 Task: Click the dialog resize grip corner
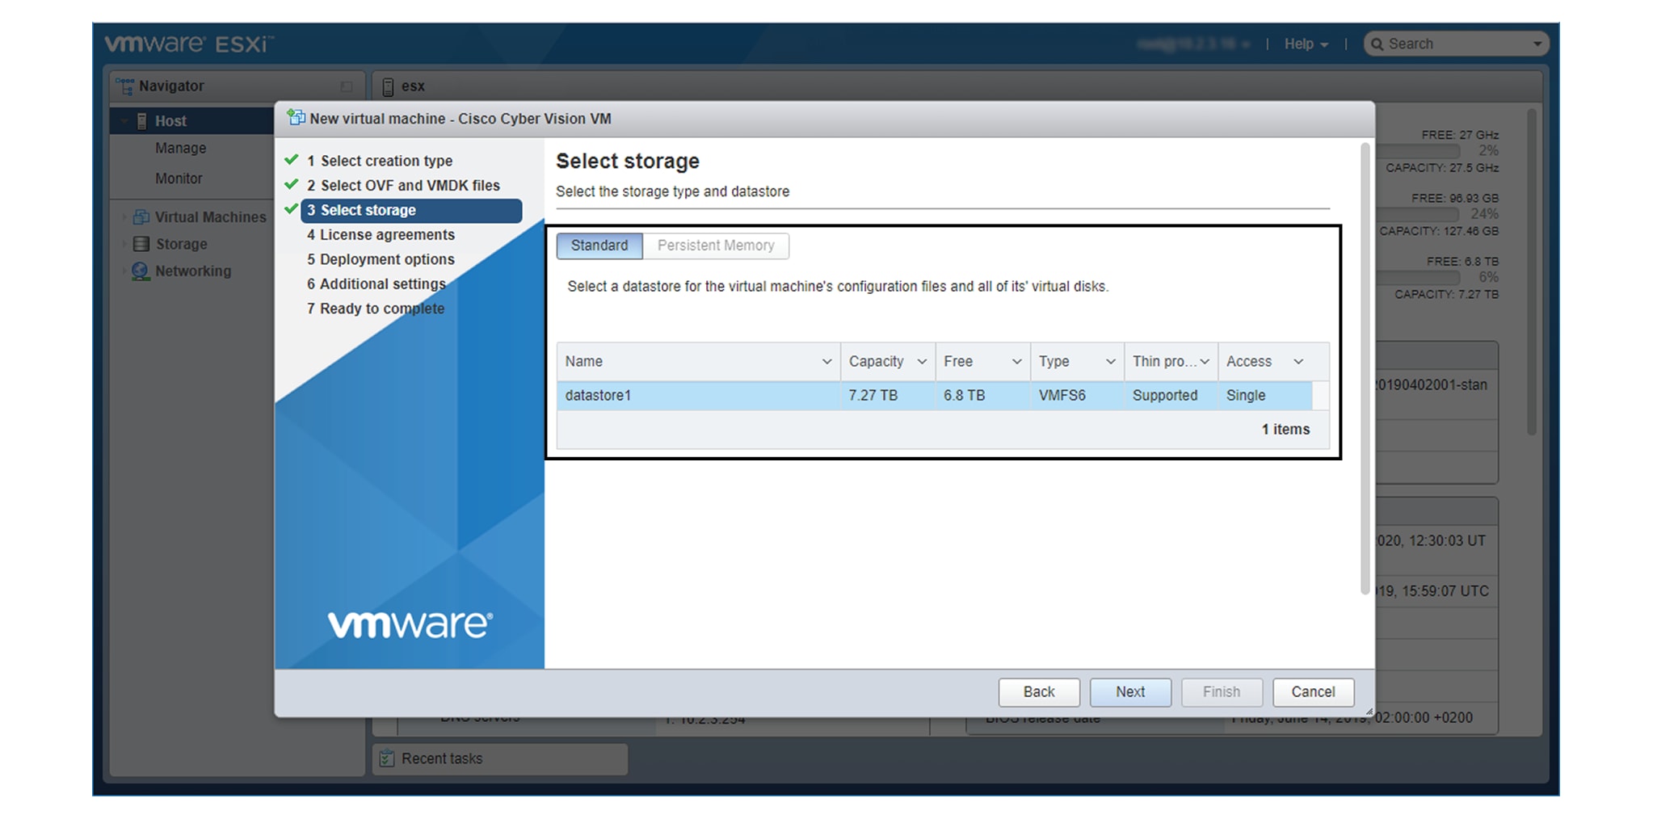click(x=1369, y=712)
